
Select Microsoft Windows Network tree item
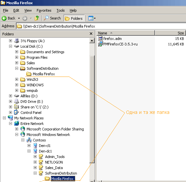pyautogui.click(x=48, y=135)
